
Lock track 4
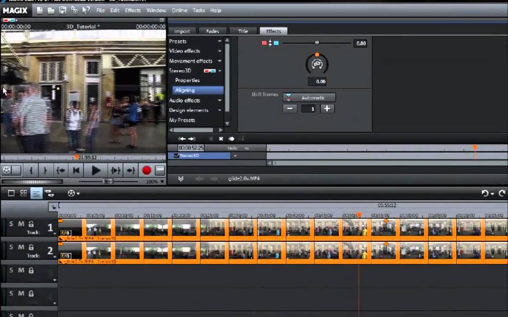[31, 293]
